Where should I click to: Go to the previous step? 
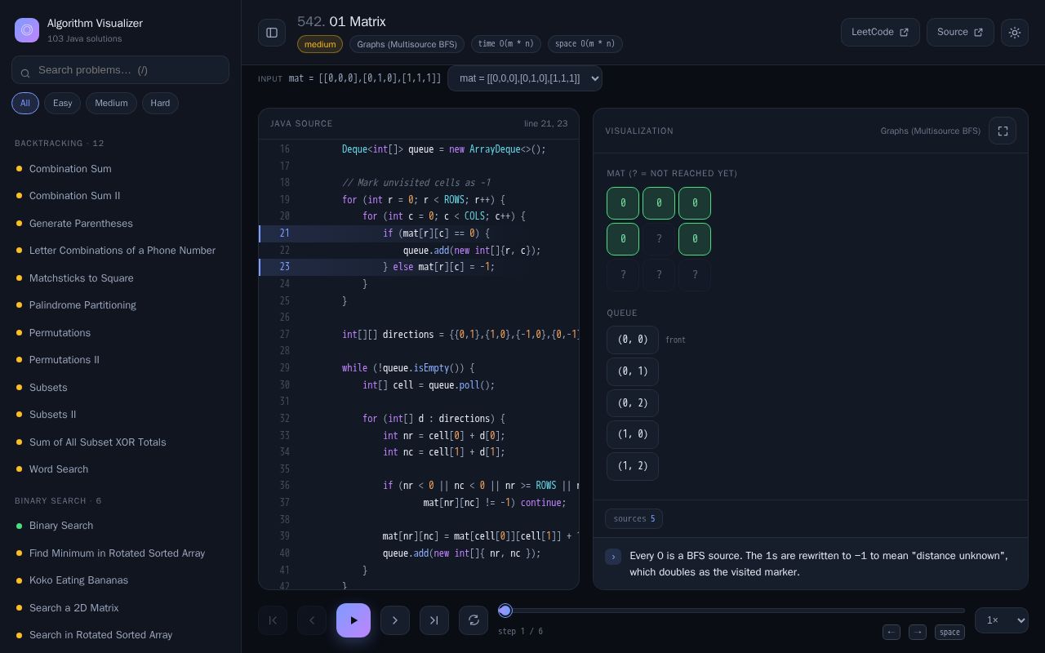click(312, 620)
